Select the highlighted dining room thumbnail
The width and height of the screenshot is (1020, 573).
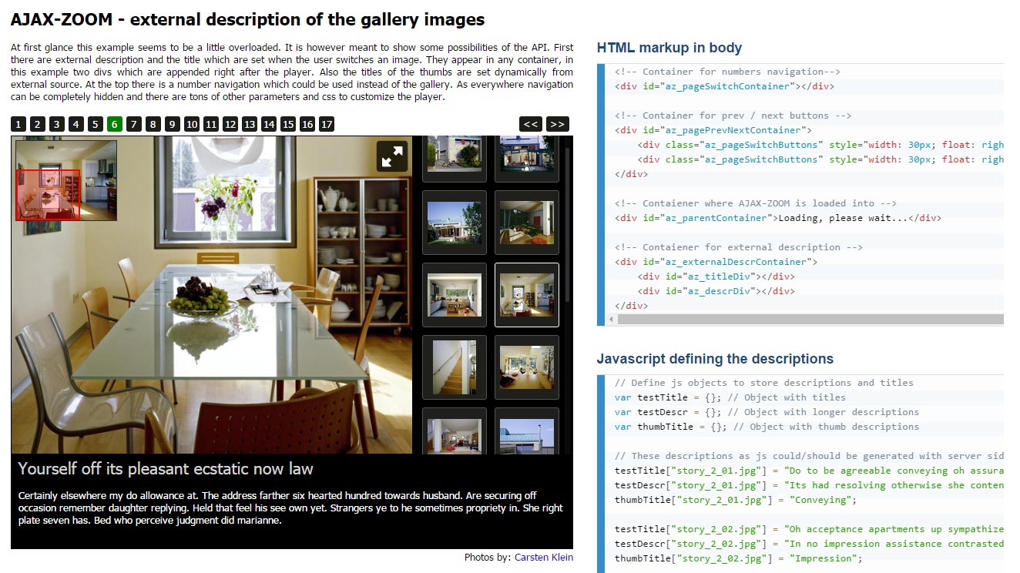(x=527, y=295)
